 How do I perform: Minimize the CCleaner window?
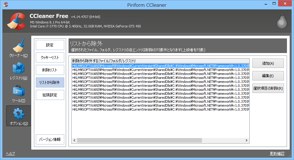click(x=266, y=4)
